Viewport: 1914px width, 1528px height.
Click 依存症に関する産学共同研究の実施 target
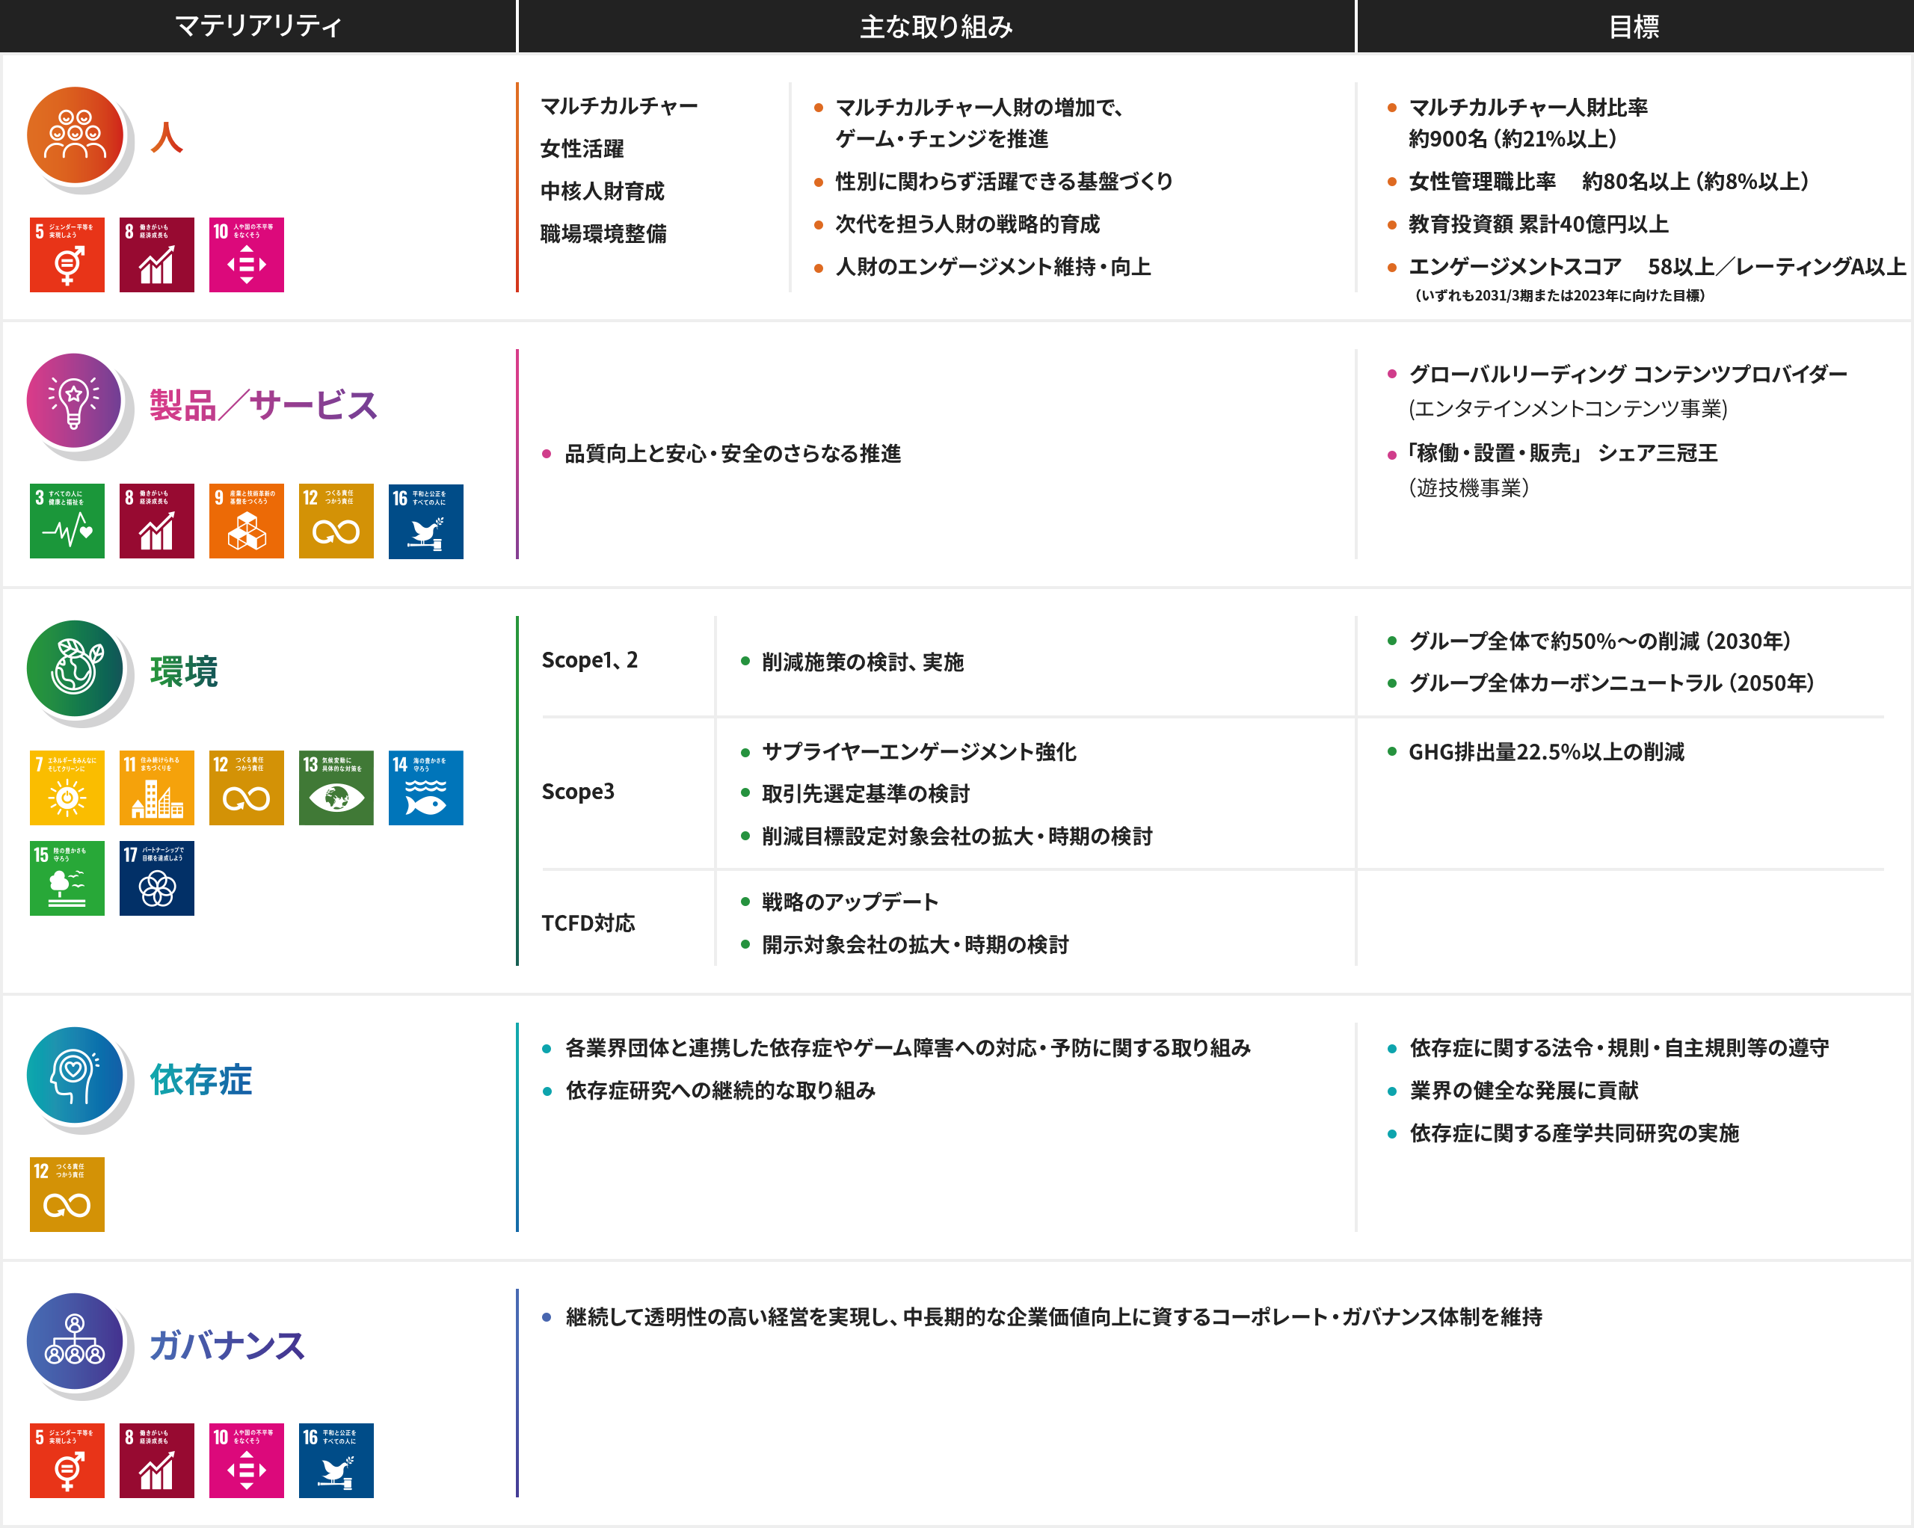coord(1574,1133)
